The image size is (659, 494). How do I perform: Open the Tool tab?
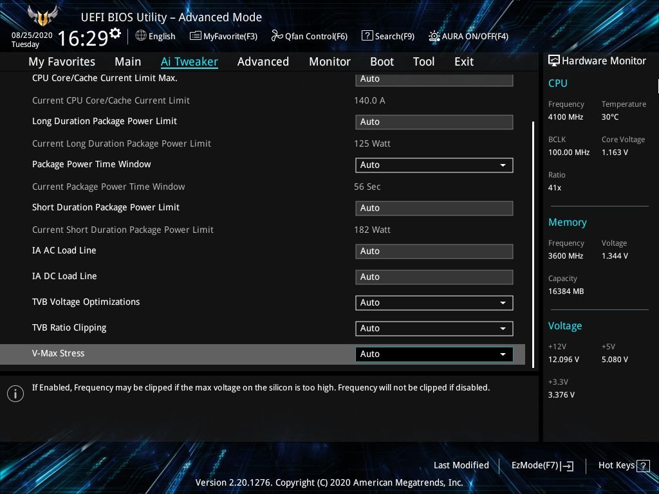tap(423, 62)
